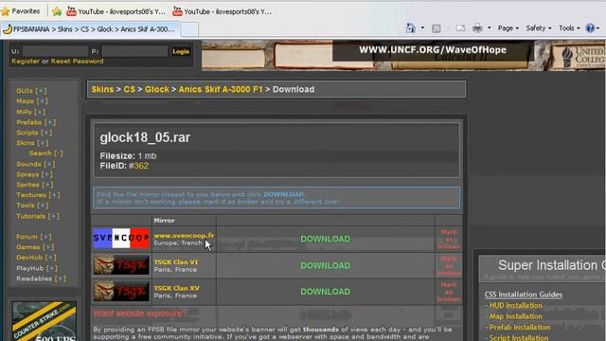The image size is (606, 341).
Task: Mark TSGK Clan VI mirror as broken
Action: click(x=449, y=265)
